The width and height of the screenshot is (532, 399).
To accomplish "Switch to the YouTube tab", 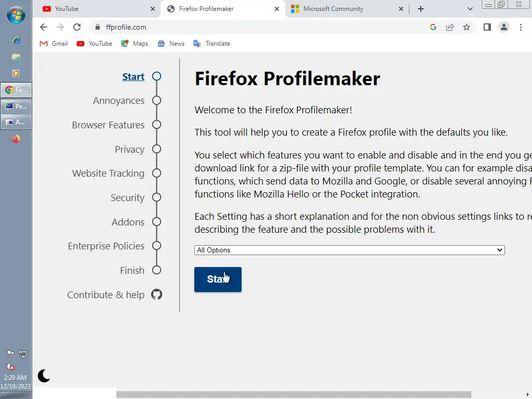I will (x=97, y=9).
